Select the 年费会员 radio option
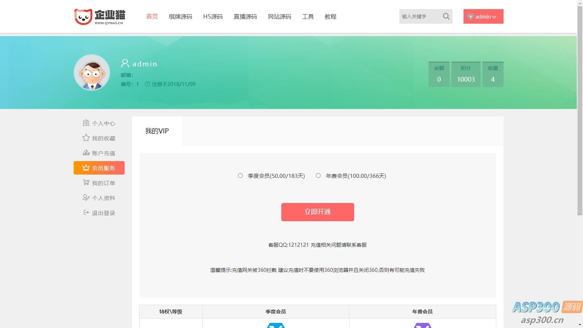Viewport: 583px width, 328px height. [318, 176]
